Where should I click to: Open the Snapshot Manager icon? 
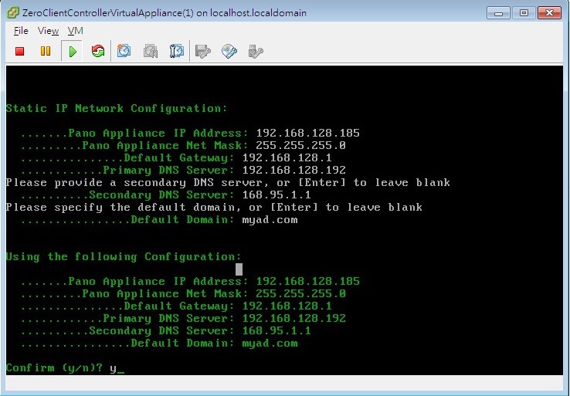coord(177,51)
